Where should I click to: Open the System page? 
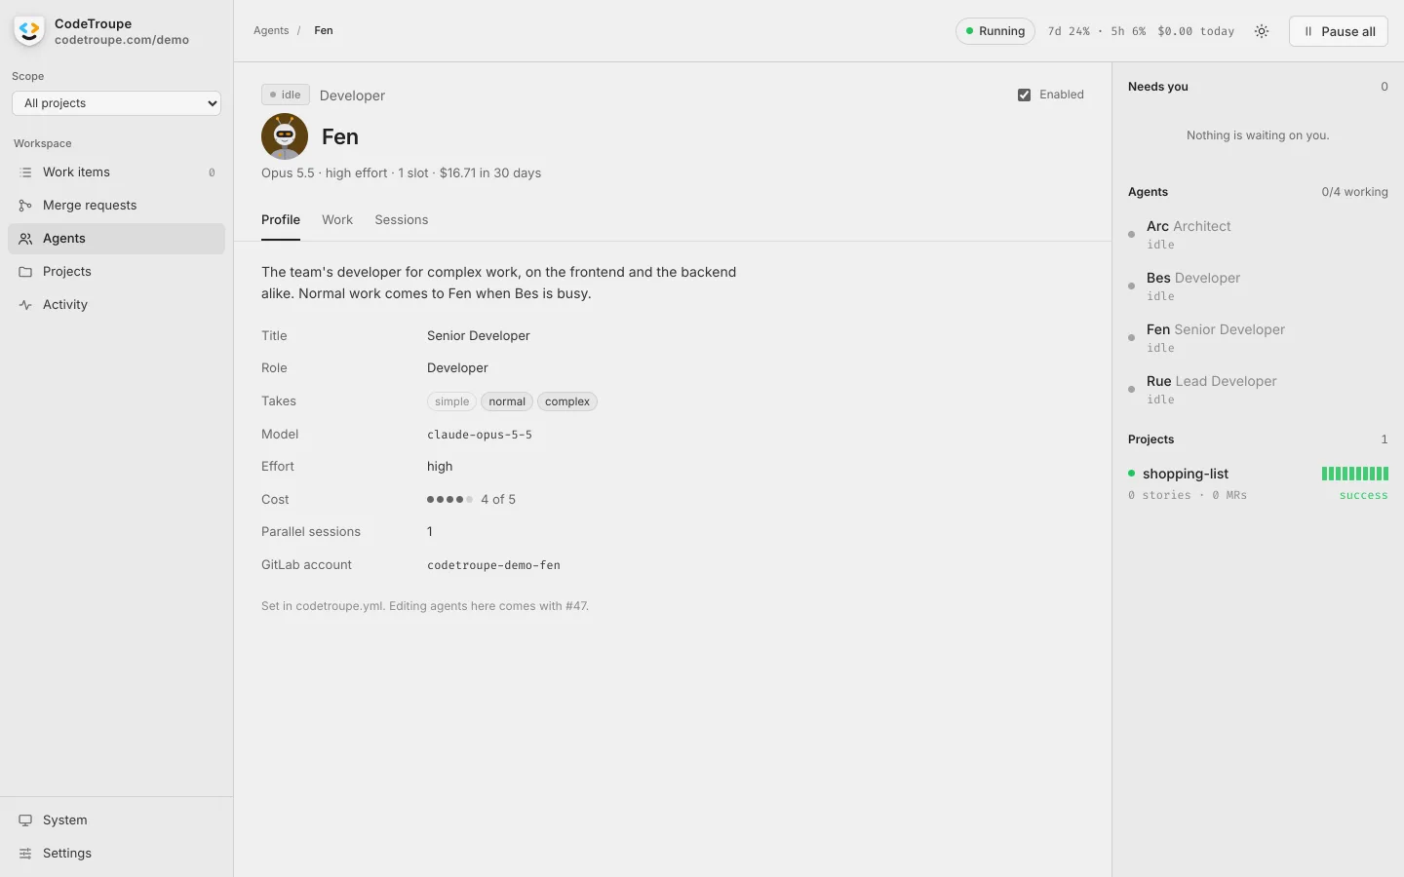coord(116,820)
